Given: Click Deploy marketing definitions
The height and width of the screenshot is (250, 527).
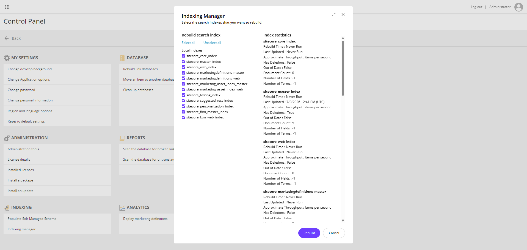Looking at the screenshot, I should click(x=147, y=219).
